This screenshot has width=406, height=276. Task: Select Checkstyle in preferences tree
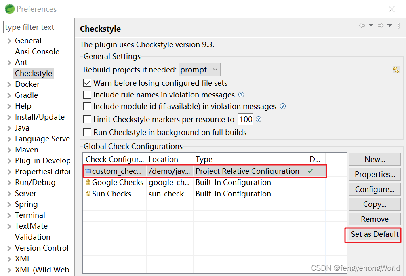coord(34,73)
